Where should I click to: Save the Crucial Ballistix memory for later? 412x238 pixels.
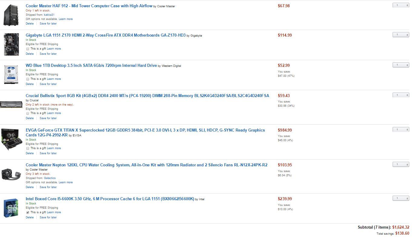[x=48, y=118]
